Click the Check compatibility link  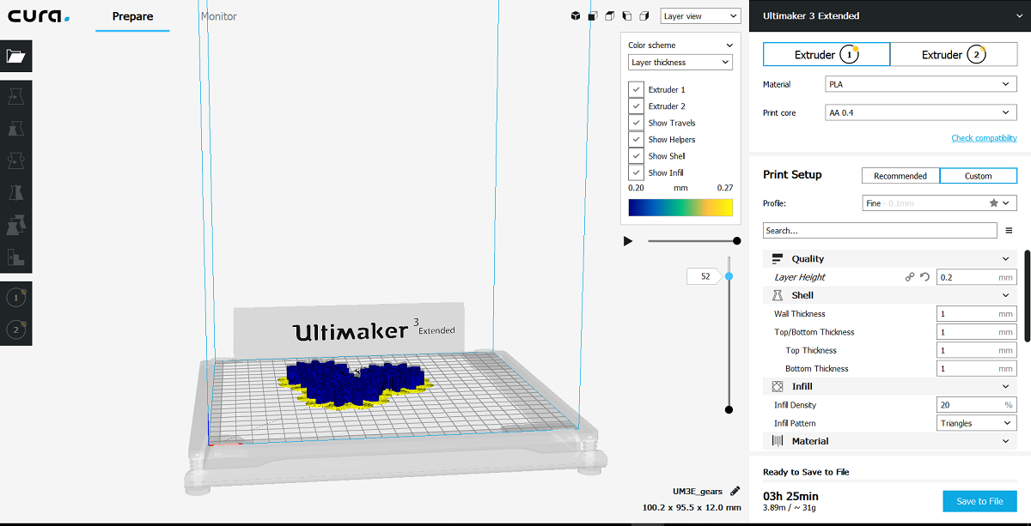point(984,138)
